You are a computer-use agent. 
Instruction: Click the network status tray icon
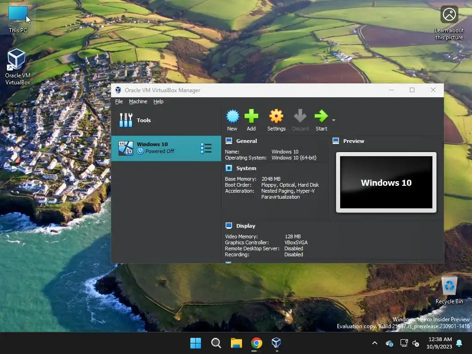pos(404,343)
